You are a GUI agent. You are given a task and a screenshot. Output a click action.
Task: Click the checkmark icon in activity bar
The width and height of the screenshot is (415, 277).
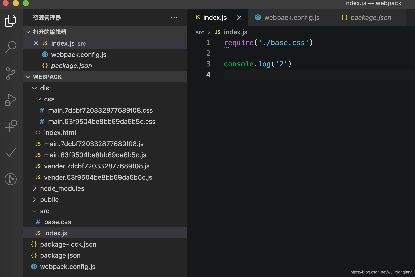click(11, 152)
